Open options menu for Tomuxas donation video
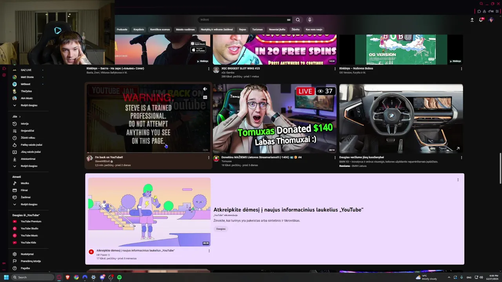Image resolution: width=502 pixels, height=282 pixels. [335, 157]
